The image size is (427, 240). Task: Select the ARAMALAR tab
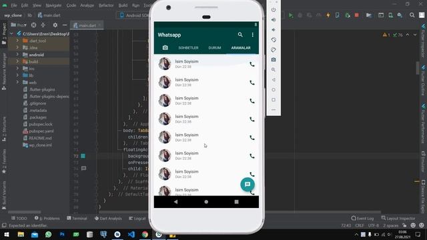click(241, 47)
